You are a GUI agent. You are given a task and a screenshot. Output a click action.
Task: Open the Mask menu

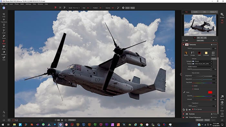[x=22, y=4]
